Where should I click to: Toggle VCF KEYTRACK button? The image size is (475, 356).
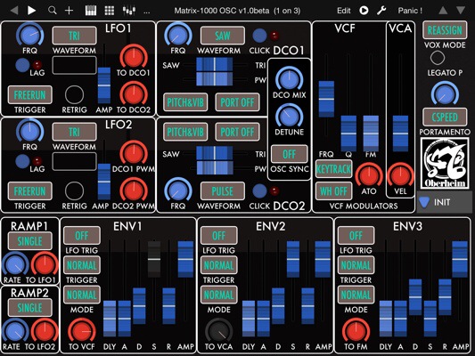point(333,169)
